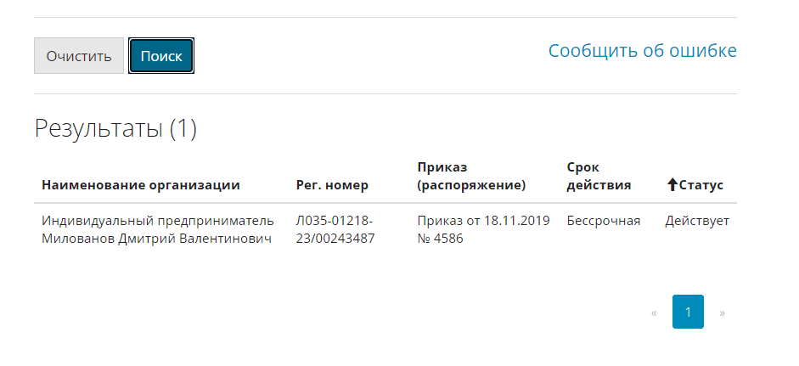
Task: Select the name Милованов Дмитрий Валентинович
Action: [x=156, y=239]
